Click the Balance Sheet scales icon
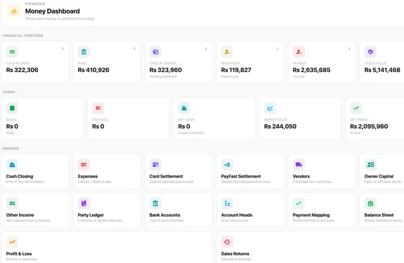 click(371, 203)
